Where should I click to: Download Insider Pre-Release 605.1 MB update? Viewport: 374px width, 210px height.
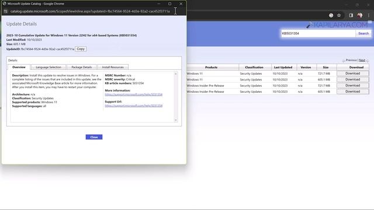353,92
